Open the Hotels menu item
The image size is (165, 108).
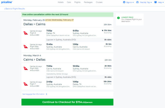point(61,2)
